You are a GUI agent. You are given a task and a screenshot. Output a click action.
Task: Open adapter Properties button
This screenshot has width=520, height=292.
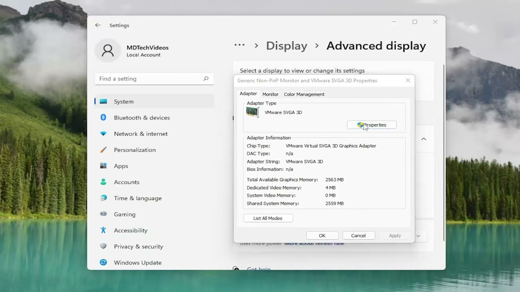click(372, 125)
